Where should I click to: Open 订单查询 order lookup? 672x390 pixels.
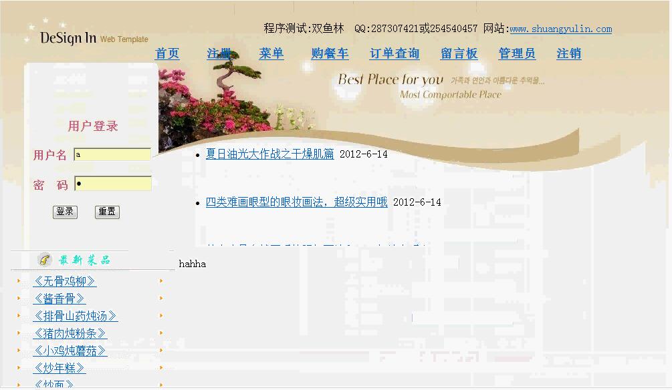click(x=395, y=53)
